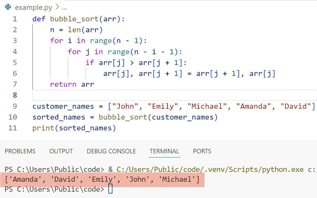Click the "Michael" string on line 9

207,106
